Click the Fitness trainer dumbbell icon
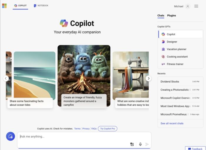 163,64
